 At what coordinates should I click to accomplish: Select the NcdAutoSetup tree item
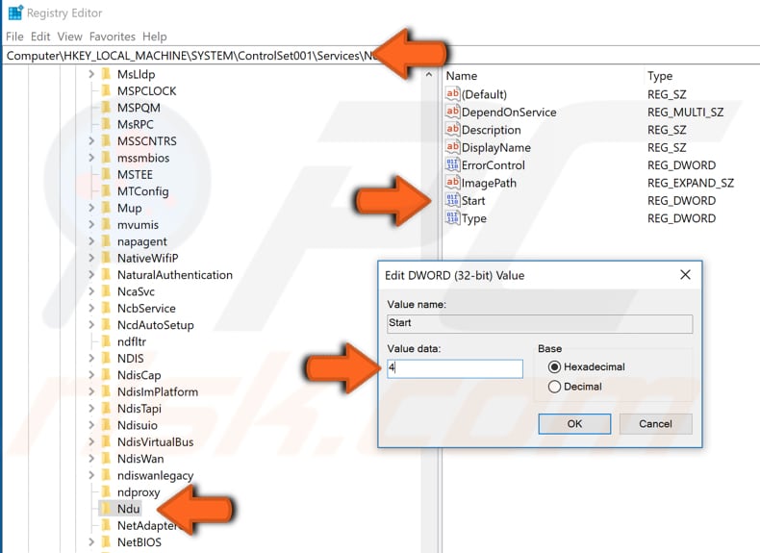pos(156,325)
